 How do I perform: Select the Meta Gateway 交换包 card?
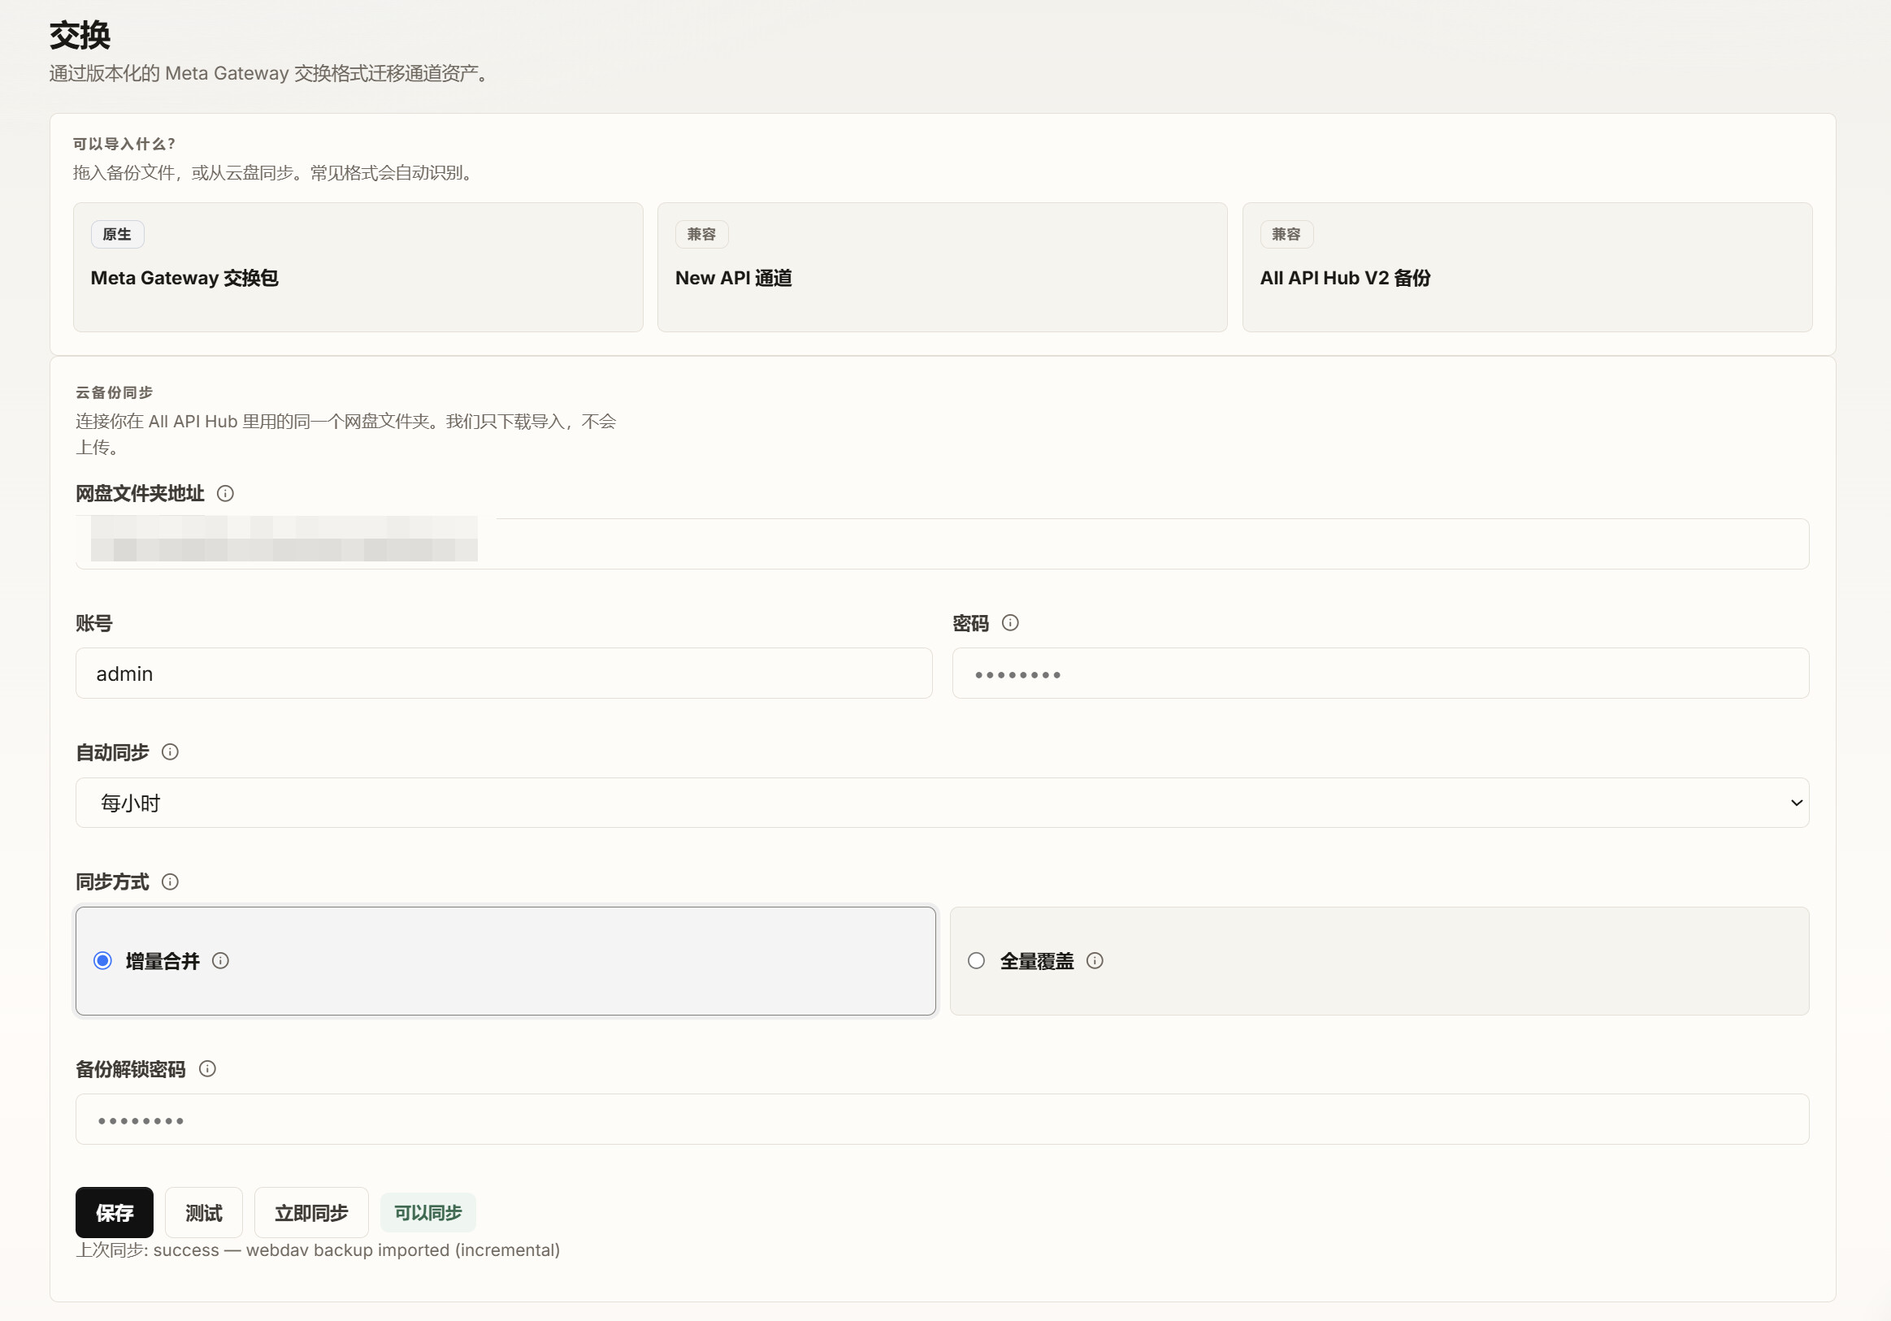coord(358,267)
